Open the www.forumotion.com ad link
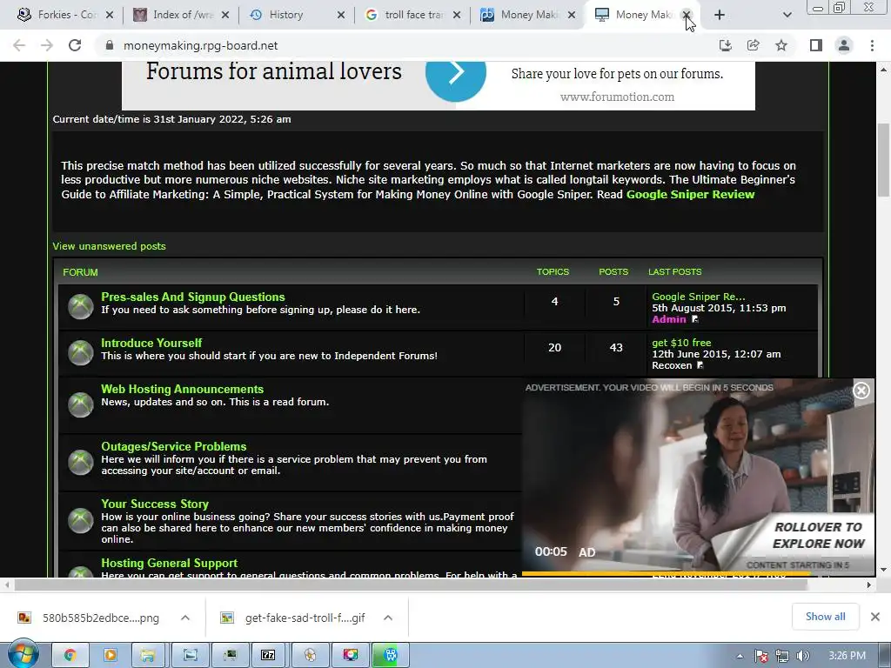Image resolution: width=891 pixels, height=668 pixels. (x=617, y=97)
